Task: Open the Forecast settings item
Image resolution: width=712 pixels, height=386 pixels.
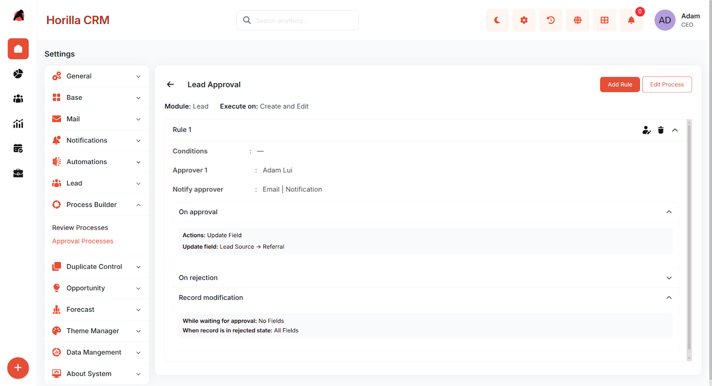Action: [97, 310]
